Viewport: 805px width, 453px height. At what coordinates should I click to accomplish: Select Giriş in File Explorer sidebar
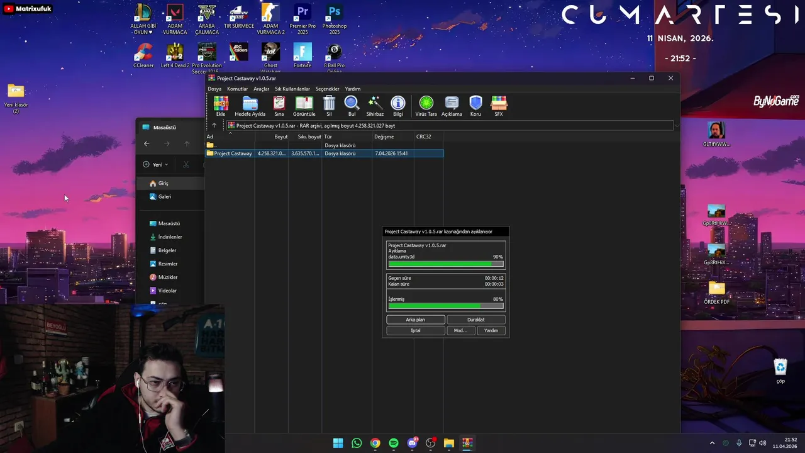[171, 183]
